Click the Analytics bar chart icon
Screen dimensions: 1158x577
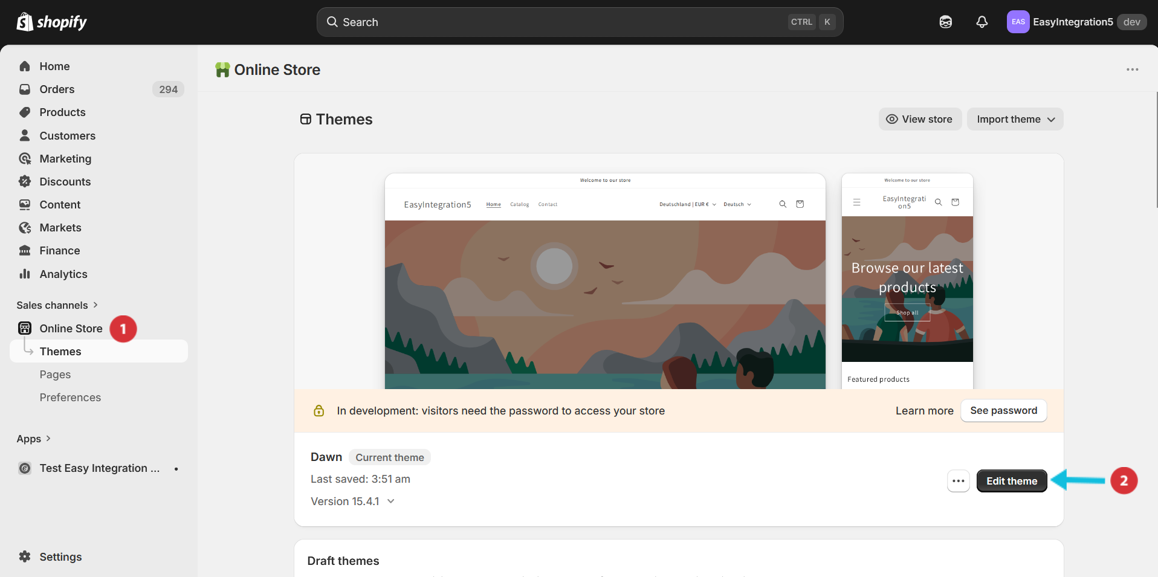coord(25,274)
